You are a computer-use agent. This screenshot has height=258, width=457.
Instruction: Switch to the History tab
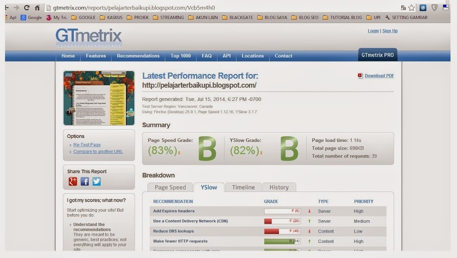point(279,187)
